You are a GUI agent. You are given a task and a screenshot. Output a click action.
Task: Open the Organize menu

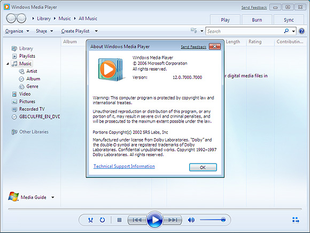[17, 31]
